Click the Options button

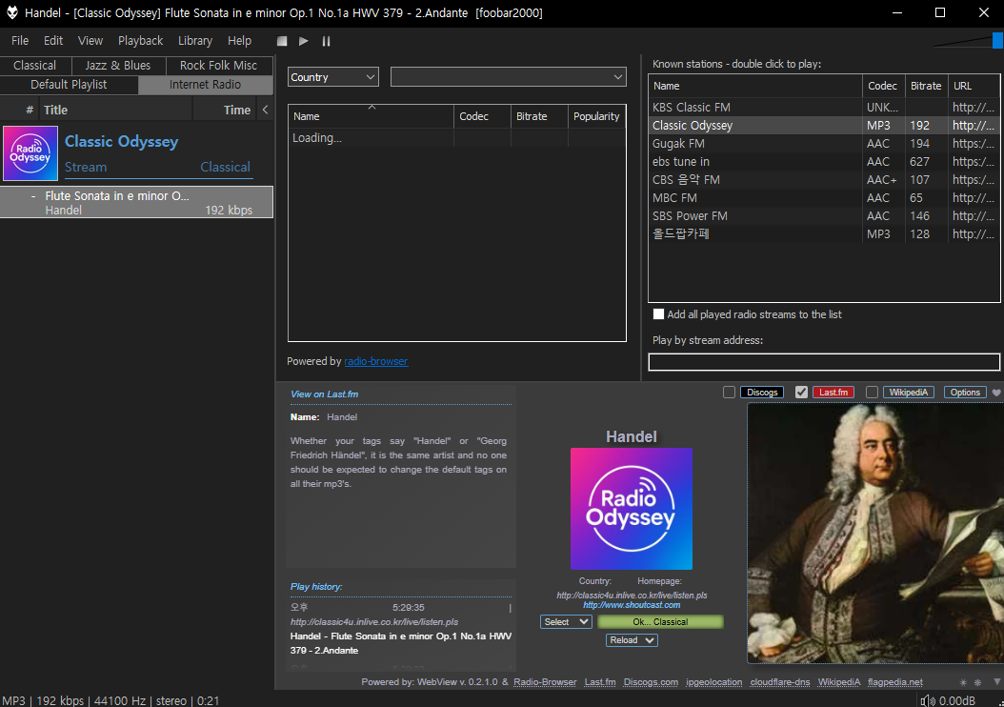tap(965, 392)
